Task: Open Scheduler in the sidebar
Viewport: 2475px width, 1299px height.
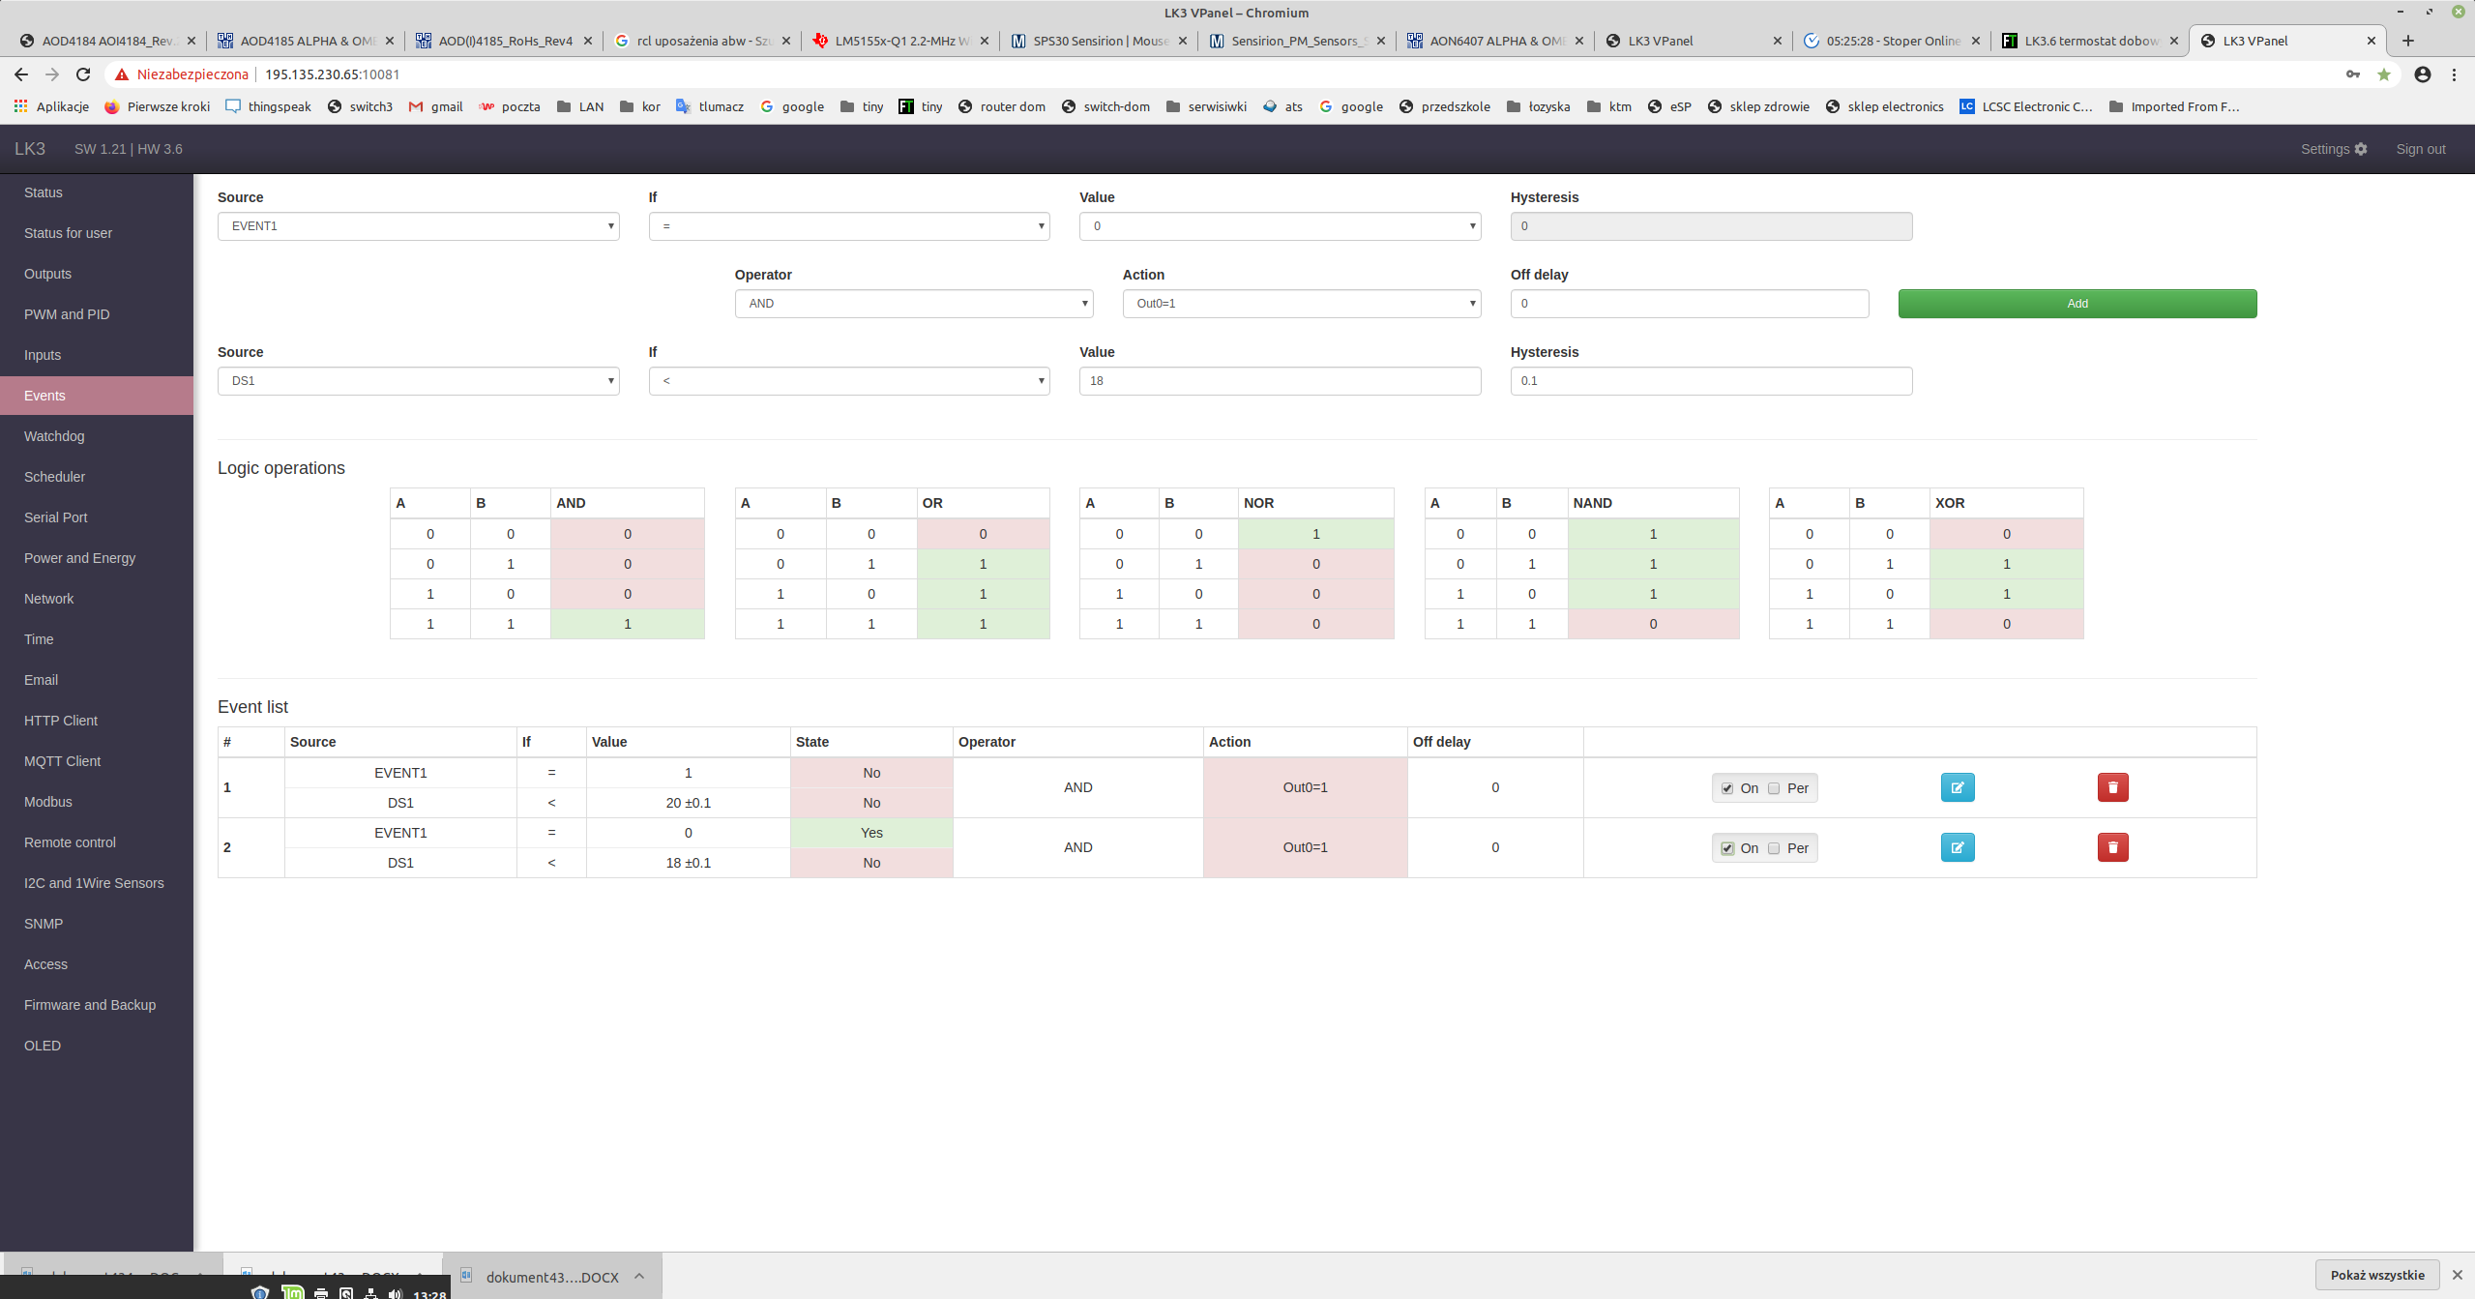Action: (x=54, y=477)
